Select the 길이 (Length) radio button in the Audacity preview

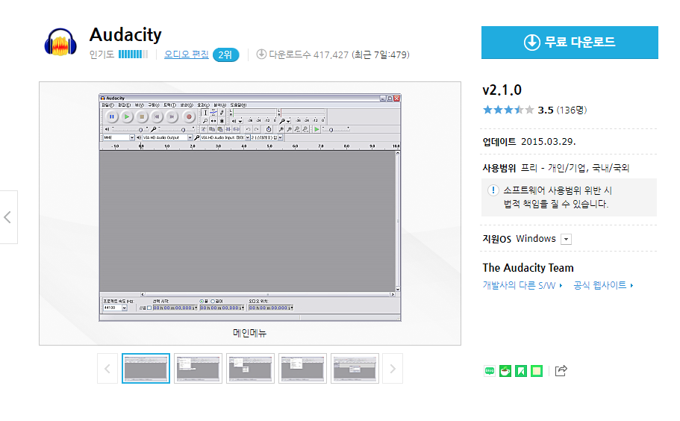tap(213, 301)
